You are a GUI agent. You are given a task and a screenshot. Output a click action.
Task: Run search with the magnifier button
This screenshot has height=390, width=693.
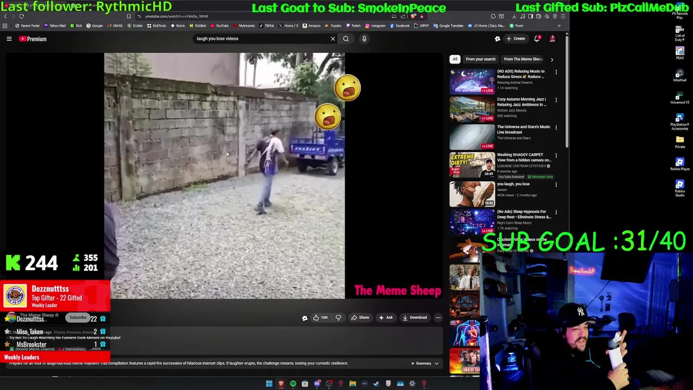346,38
